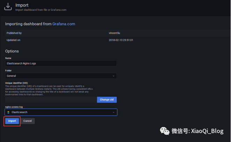Viewport: 231px width, 142px height.
Task: Open the Folder dropdown showing General
Action: [x=61, y=76]
